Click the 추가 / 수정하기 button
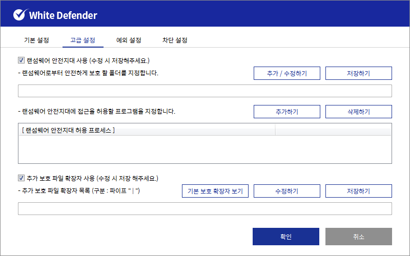 tap(286, 73)
